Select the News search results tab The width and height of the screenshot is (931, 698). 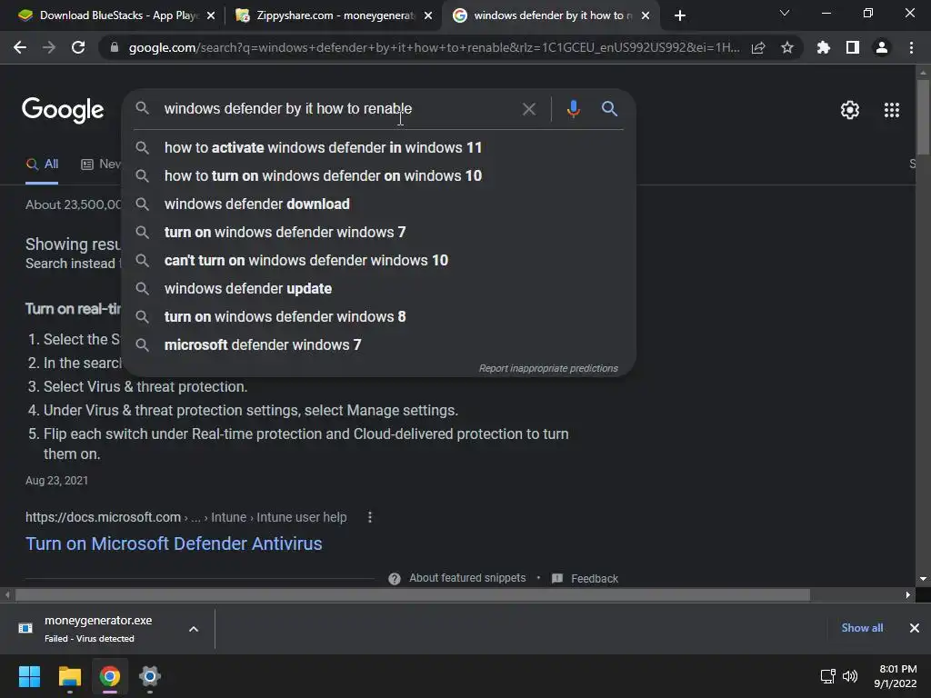tap(101, 164)
